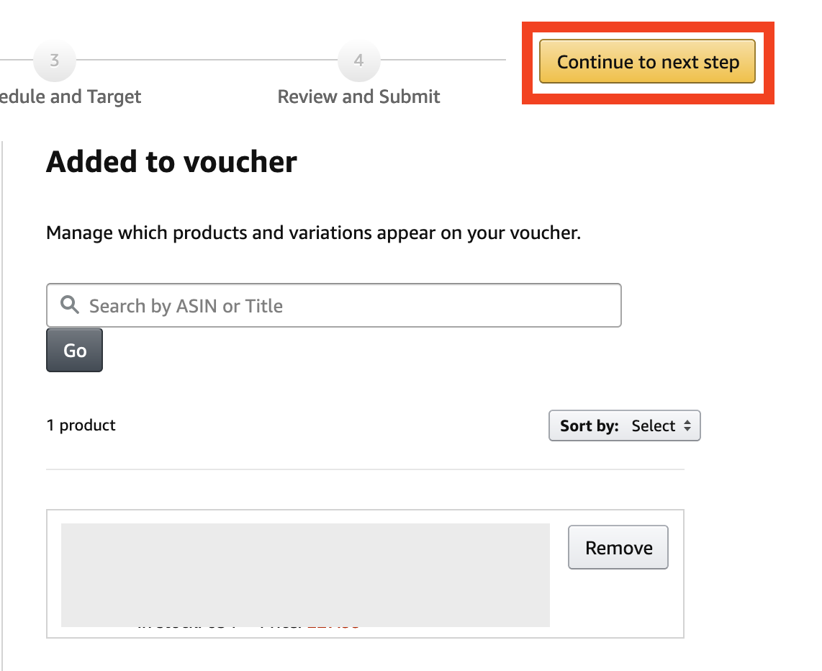Click the red price text in product card
This screenshot has width=822, height=671.
[x=333, y=627]
